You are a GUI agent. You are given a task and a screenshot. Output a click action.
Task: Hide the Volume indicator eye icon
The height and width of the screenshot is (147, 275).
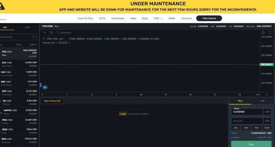pyautogui.click(x=60, y=43)
